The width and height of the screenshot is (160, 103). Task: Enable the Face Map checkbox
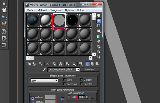click(x=65, y=84)
